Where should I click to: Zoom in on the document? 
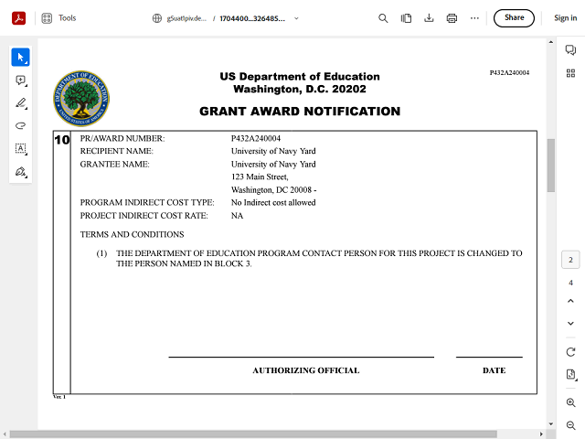click(x=570, y=402)
